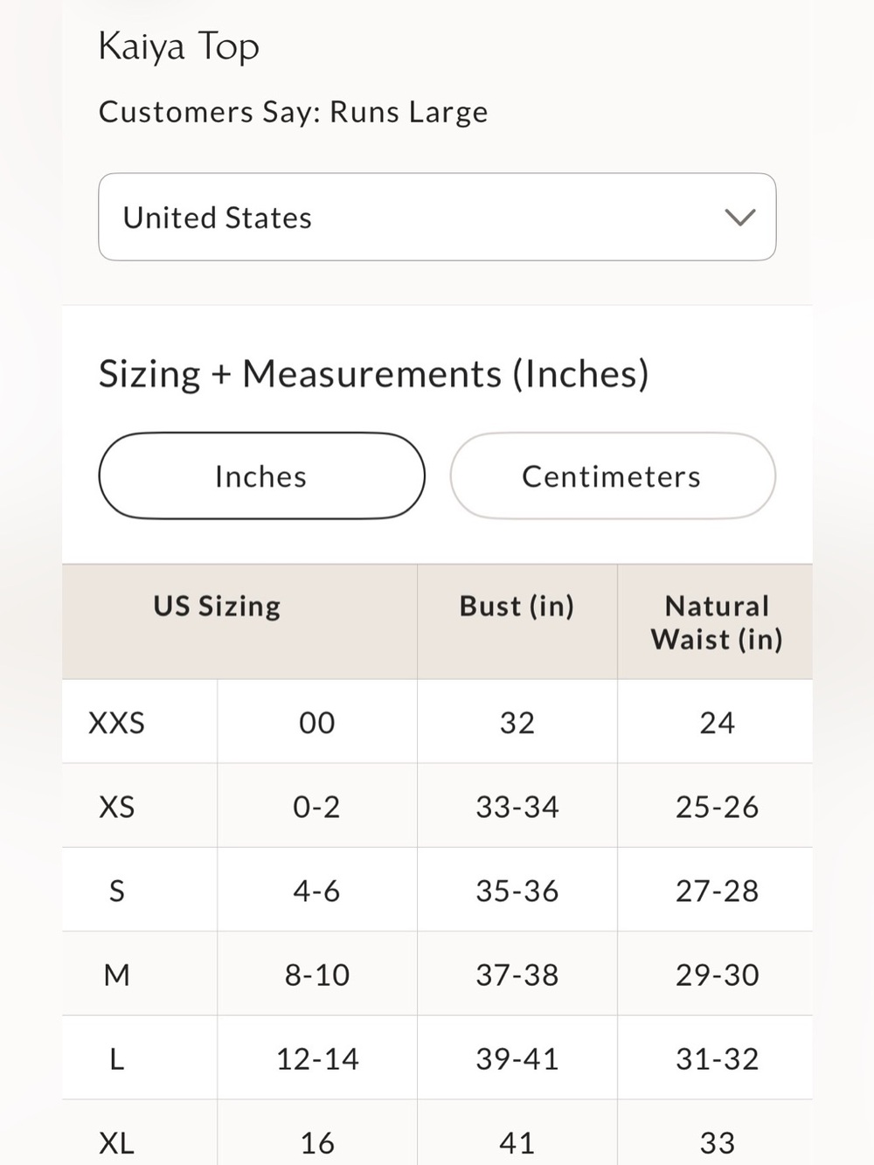Click the 8-10 numeric size cell
Screen dimensions: 874x1165
coord(317,974)
